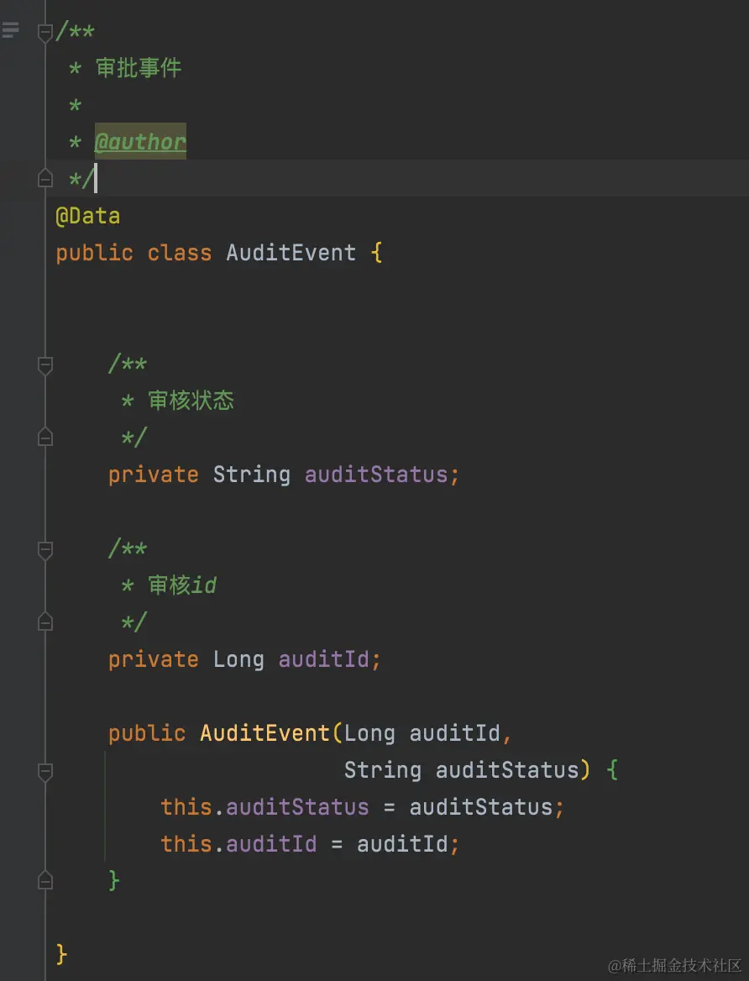Click the 审批事件 comment text
749x981 pixels.
[x=139, y=67]
